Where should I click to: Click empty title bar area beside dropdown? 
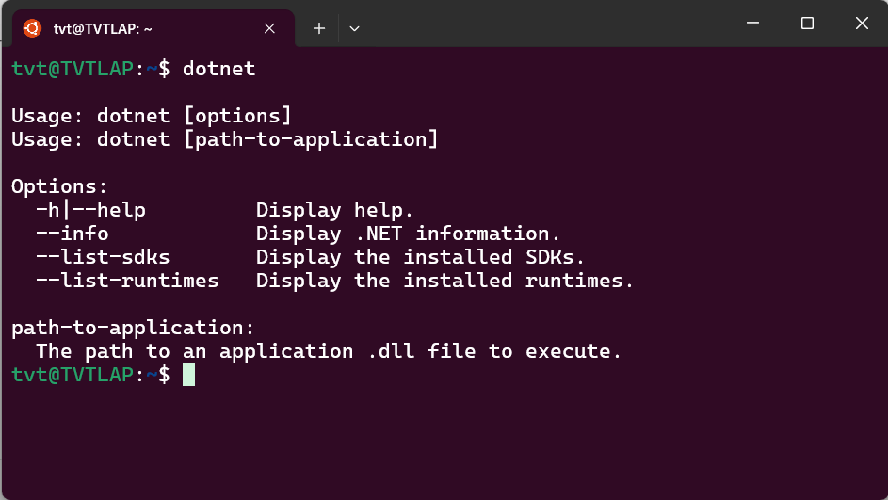click(x=543, y=24)
